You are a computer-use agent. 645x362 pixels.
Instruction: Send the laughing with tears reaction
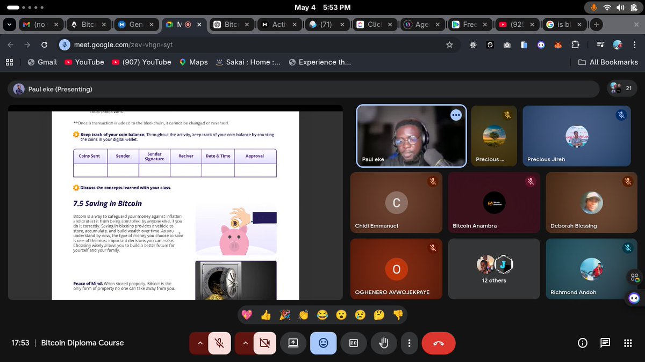(x=322, y=315)
